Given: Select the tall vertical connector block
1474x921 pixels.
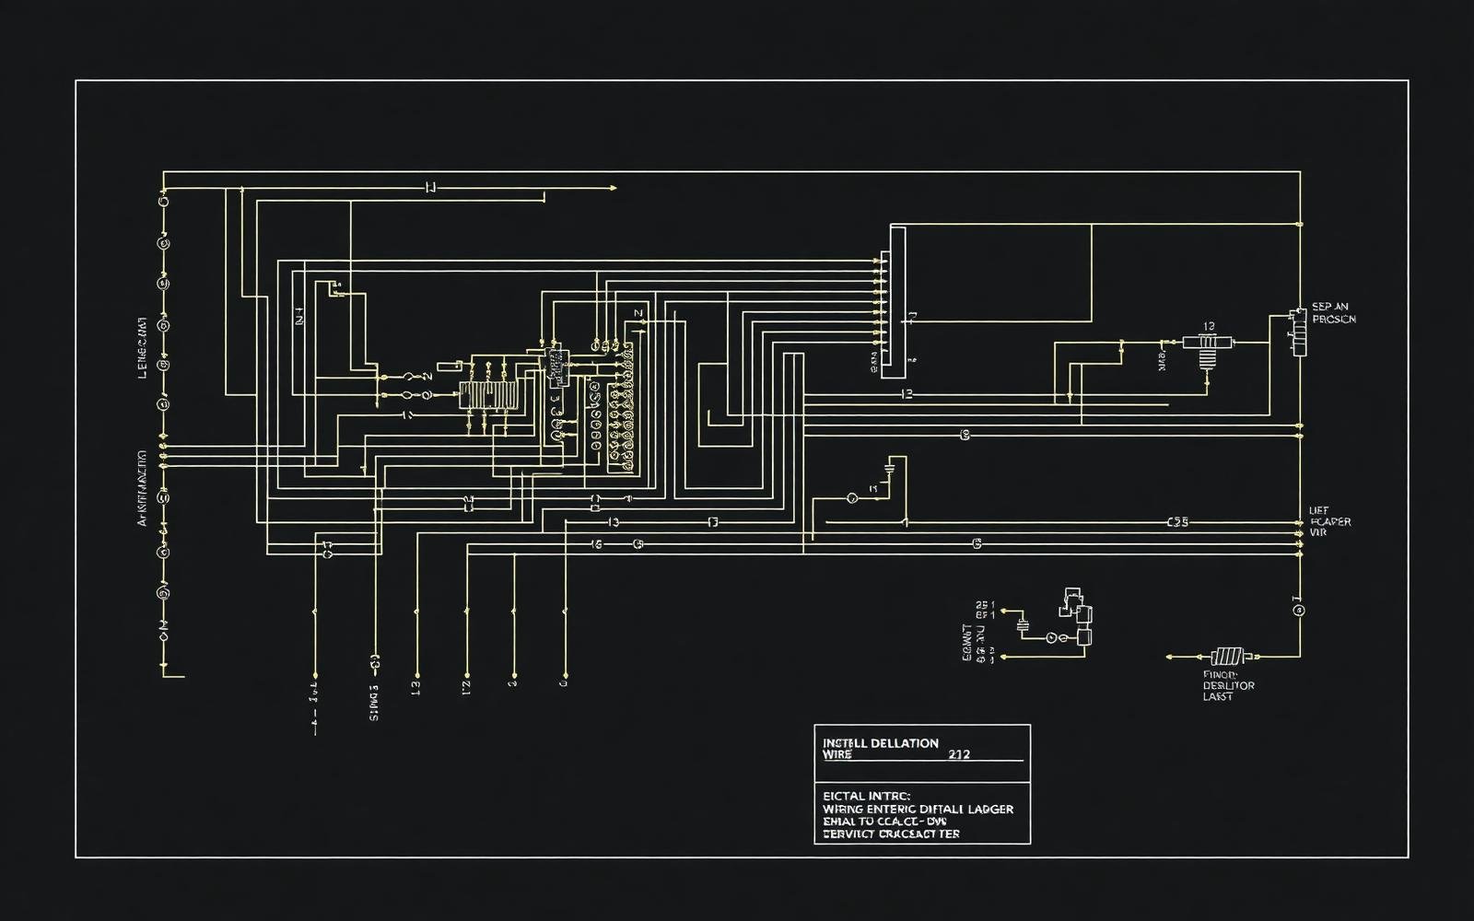Looking at the screenshot, I should click(893, 302).
